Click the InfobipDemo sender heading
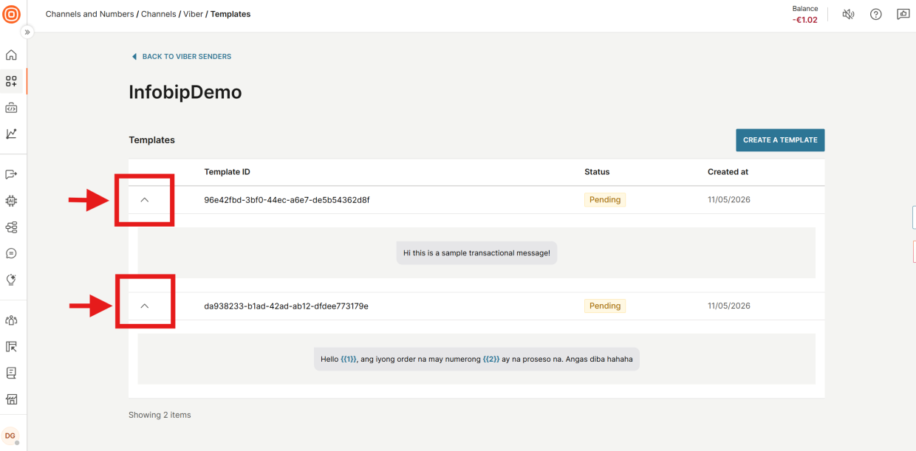Viewport: 916px width, 451px height. point(185,92)
